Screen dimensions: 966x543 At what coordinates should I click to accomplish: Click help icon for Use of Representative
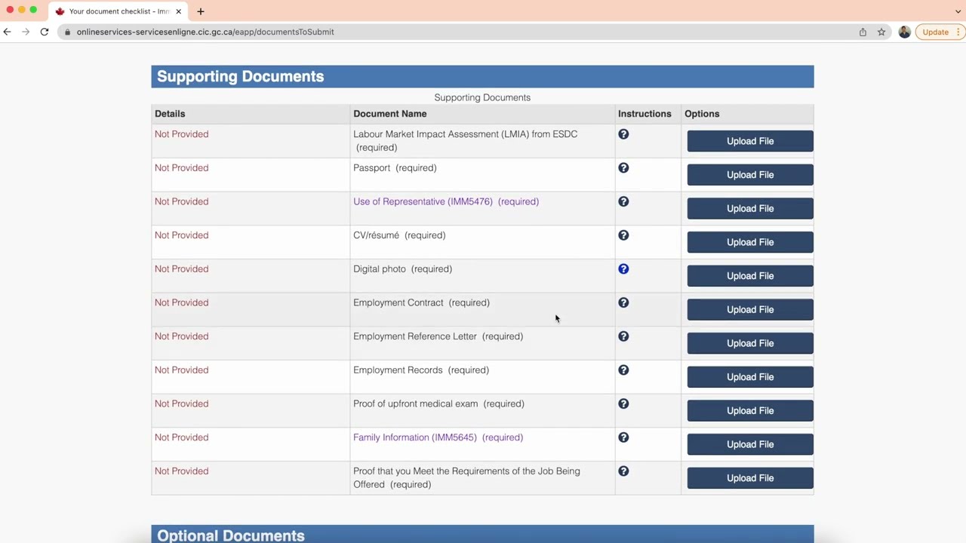tap(623, 201)
